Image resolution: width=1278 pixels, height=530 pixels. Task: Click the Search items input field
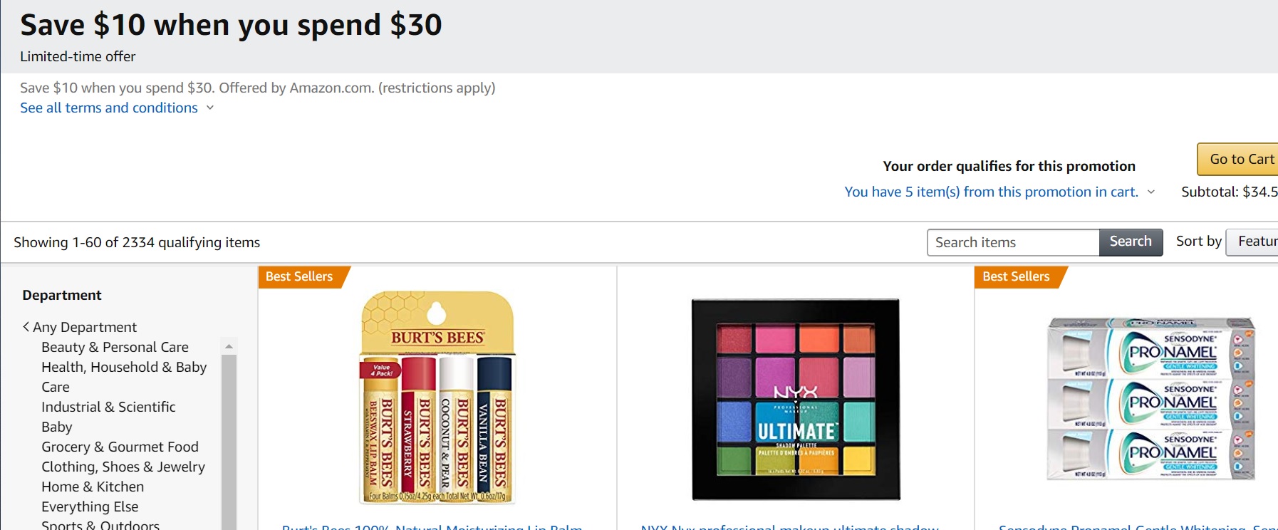[1013, 242]
